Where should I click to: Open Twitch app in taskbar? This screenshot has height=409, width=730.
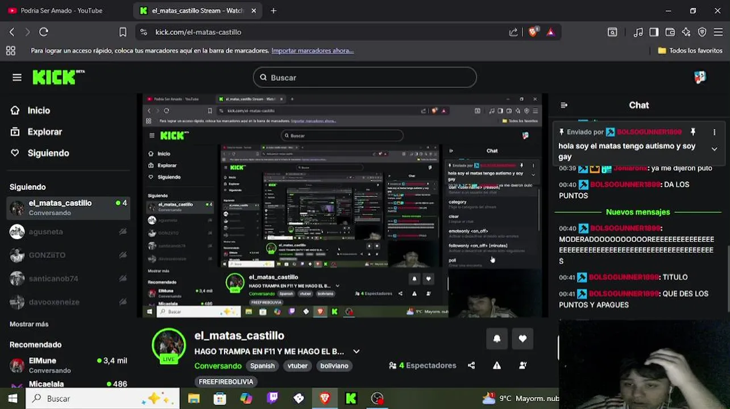pos(272,399)
